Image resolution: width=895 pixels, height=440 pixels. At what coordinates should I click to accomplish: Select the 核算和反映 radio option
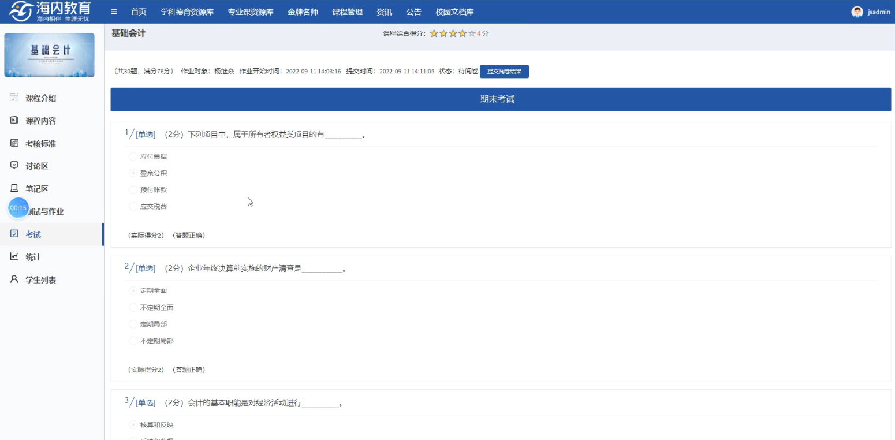point(133,425)
